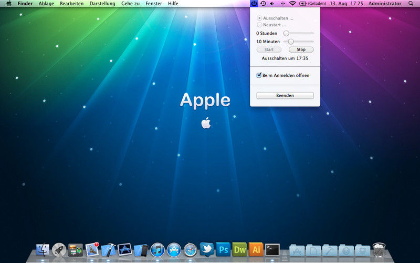Select the Neustart radio button
Screen dimensions: 420x263
click(x=259, y=25)
